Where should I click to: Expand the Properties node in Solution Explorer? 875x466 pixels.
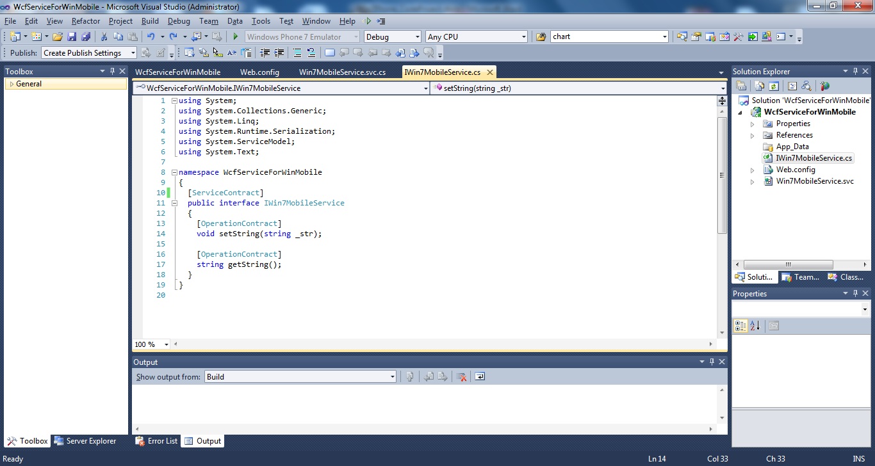(753, 124)
